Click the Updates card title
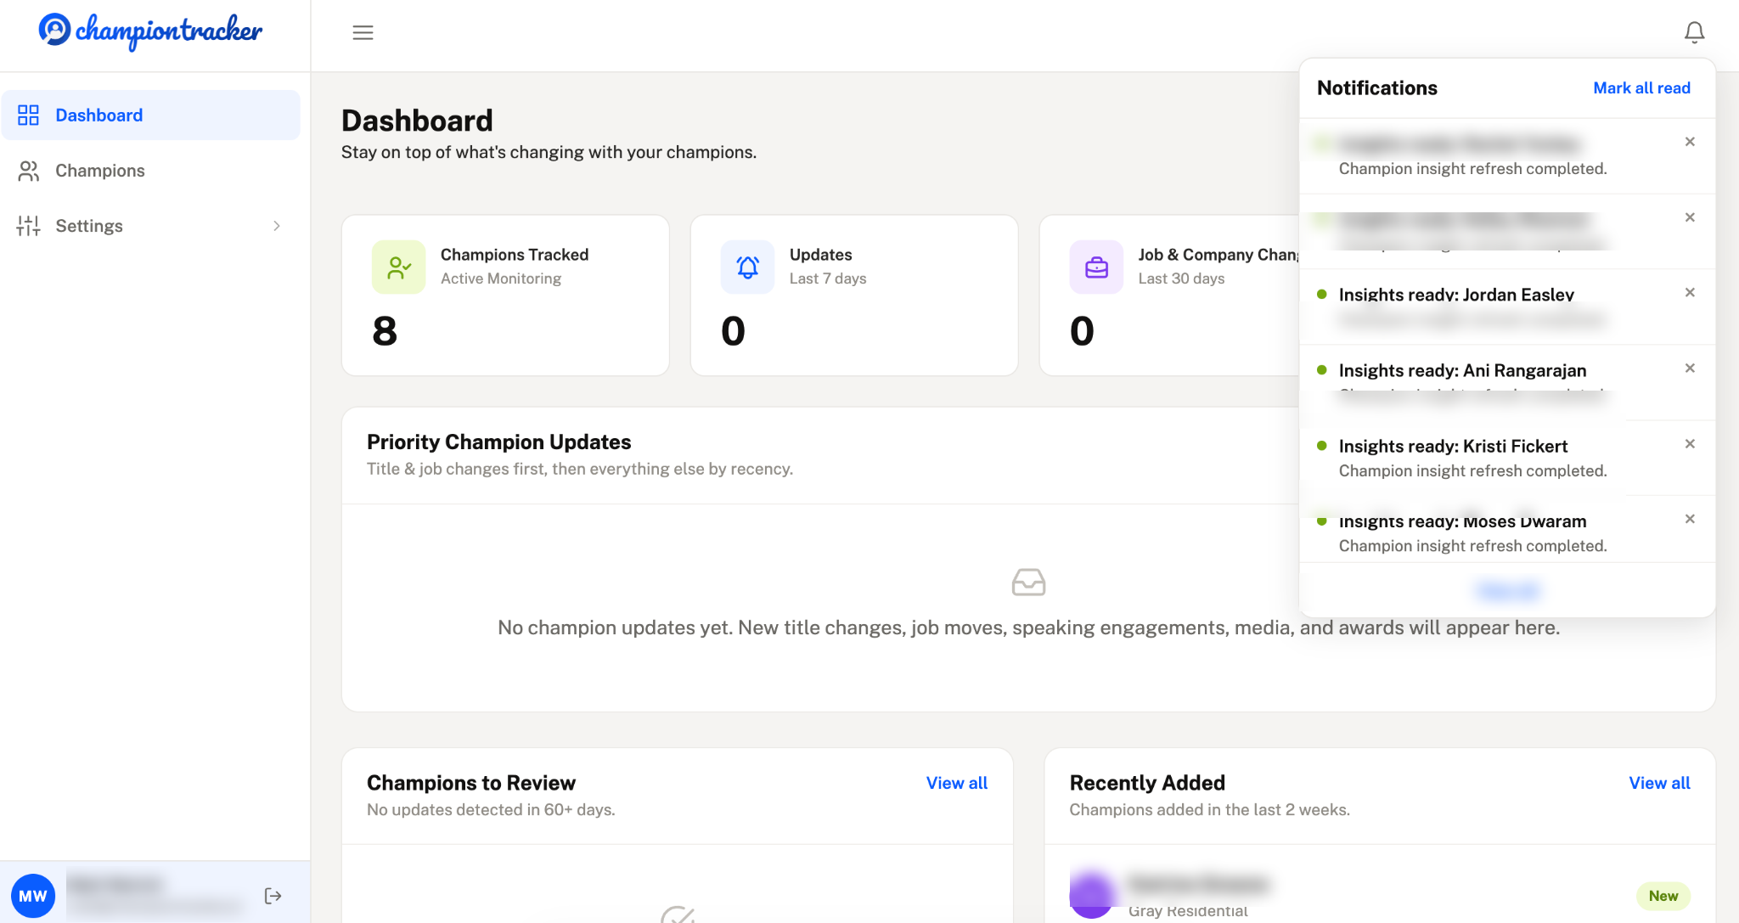1739x923 pixels. coord(820,255)
